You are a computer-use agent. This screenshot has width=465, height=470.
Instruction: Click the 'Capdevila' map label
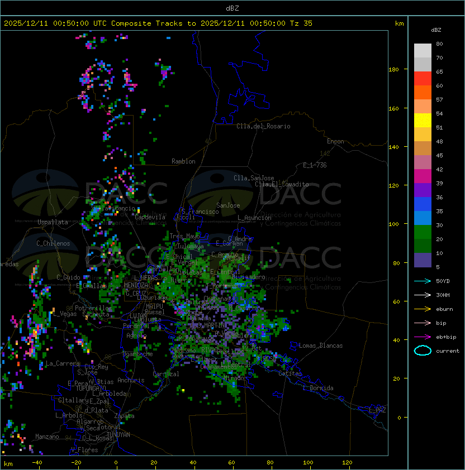tap(150, 217)
